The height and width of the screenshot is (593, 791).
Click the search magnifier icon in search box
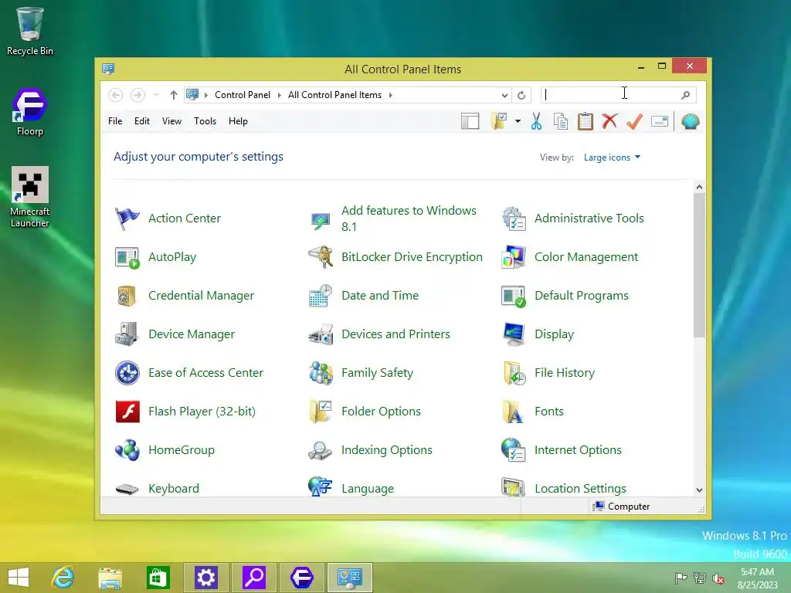point(686,95)
